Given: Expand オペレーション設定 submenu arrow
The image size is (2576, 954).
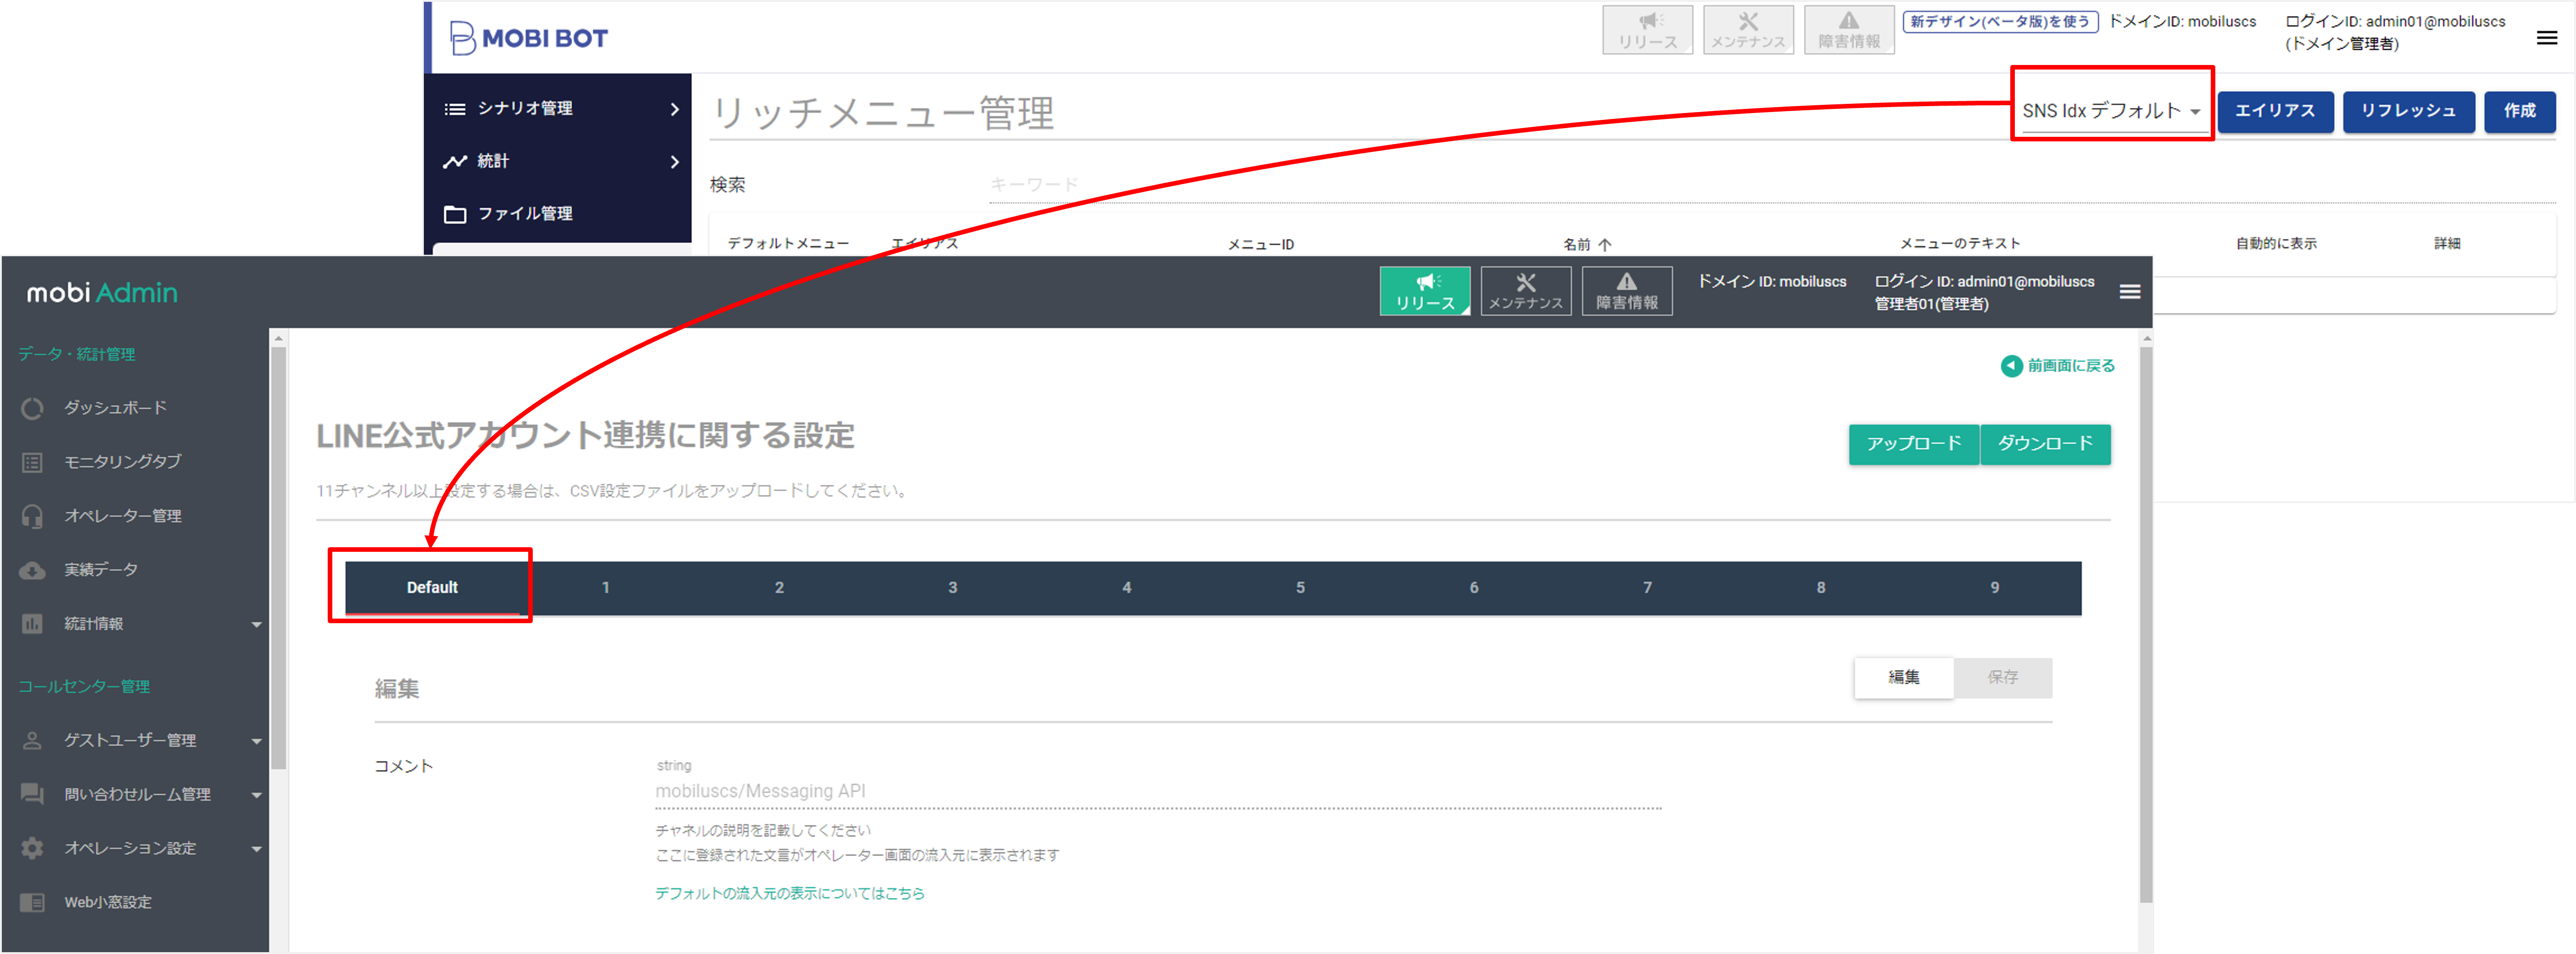Looking at the screenshot, I should [x=256, y=850].
